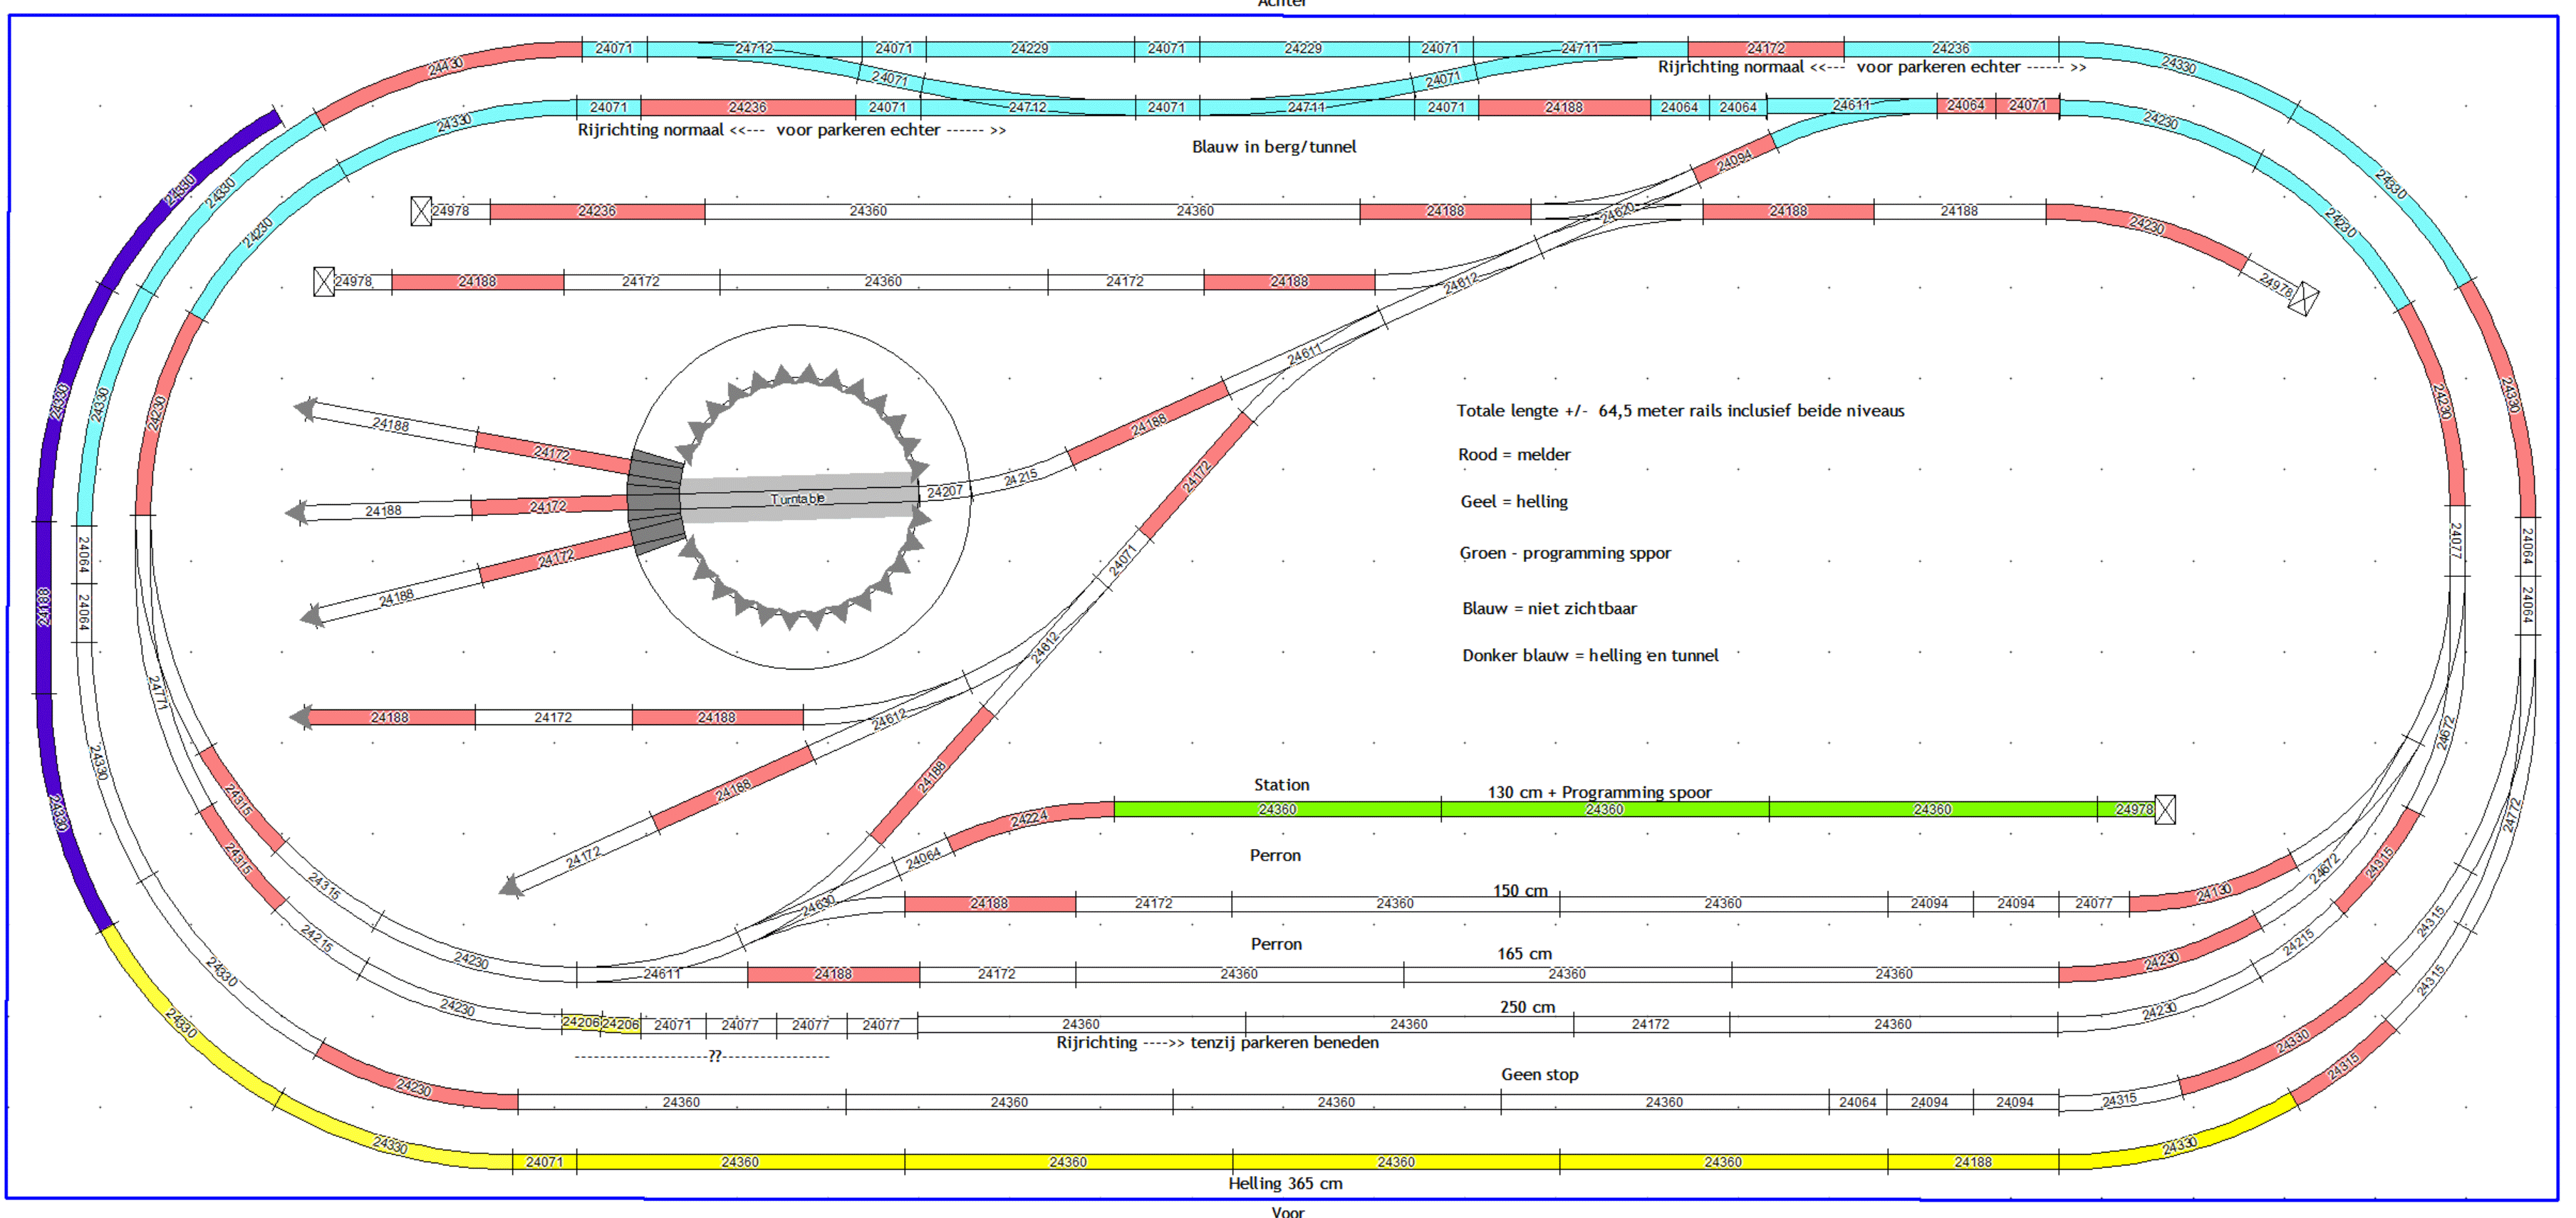Click the buffer stop beside 24978 left of red 24188
This screenshot has height=1218, width=2576.
[x=323, y=282]
